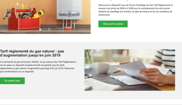Click the white coffee cup in photo
The image size is (182, 105).
pos(103,67)
